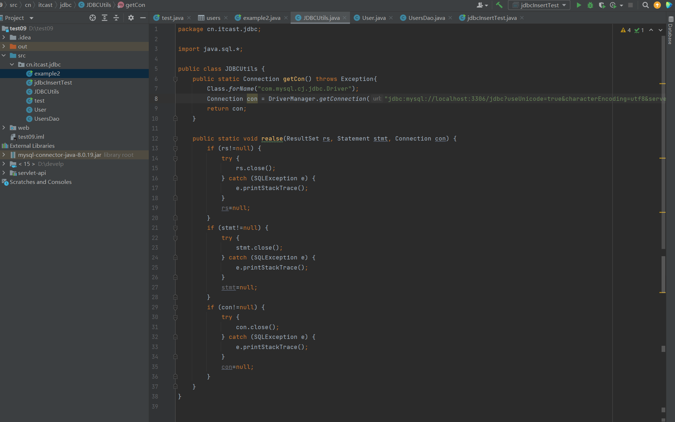Expand the mysql-connector-java jar node
675x422 pixels.
(4, 155)
